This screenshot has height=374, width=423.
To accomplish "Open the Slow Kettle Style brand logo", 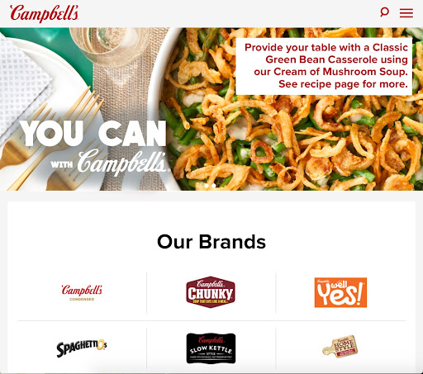I will click(211, 348).
